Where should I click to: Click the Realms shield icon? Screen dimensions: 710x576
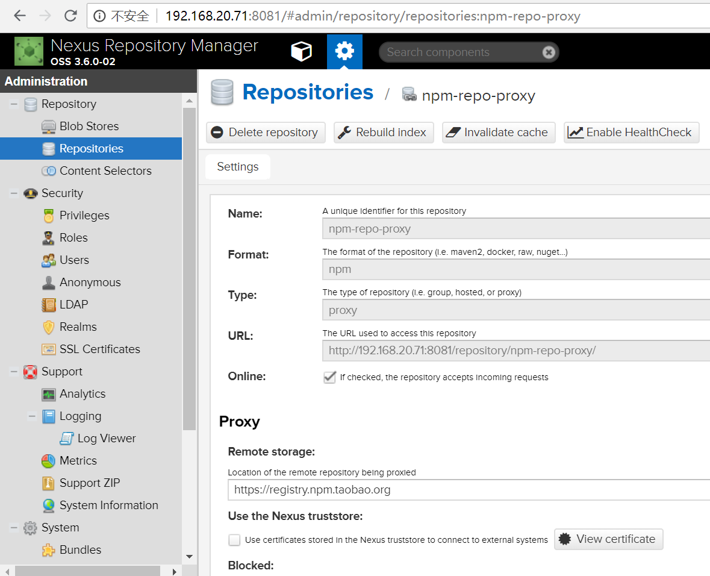(x=48, y=327)
